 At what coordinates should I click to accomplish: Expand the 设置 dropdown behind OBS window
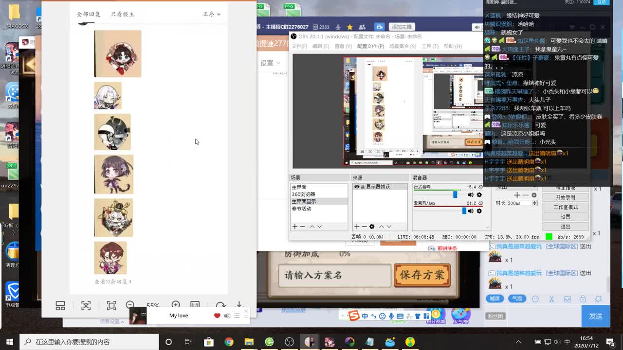pyautogui.click(x=270, y=63)
